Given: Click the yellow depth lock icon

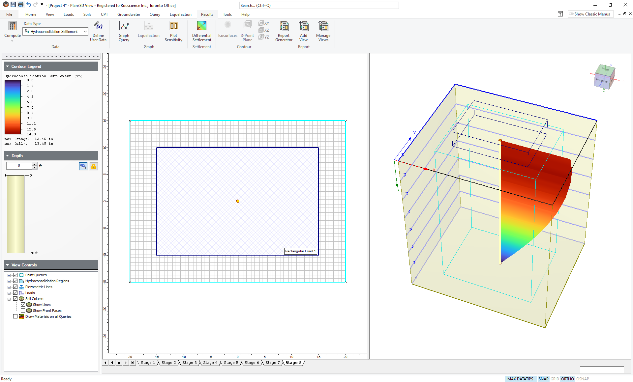Looking at the screenshot, I should [94, 166].
